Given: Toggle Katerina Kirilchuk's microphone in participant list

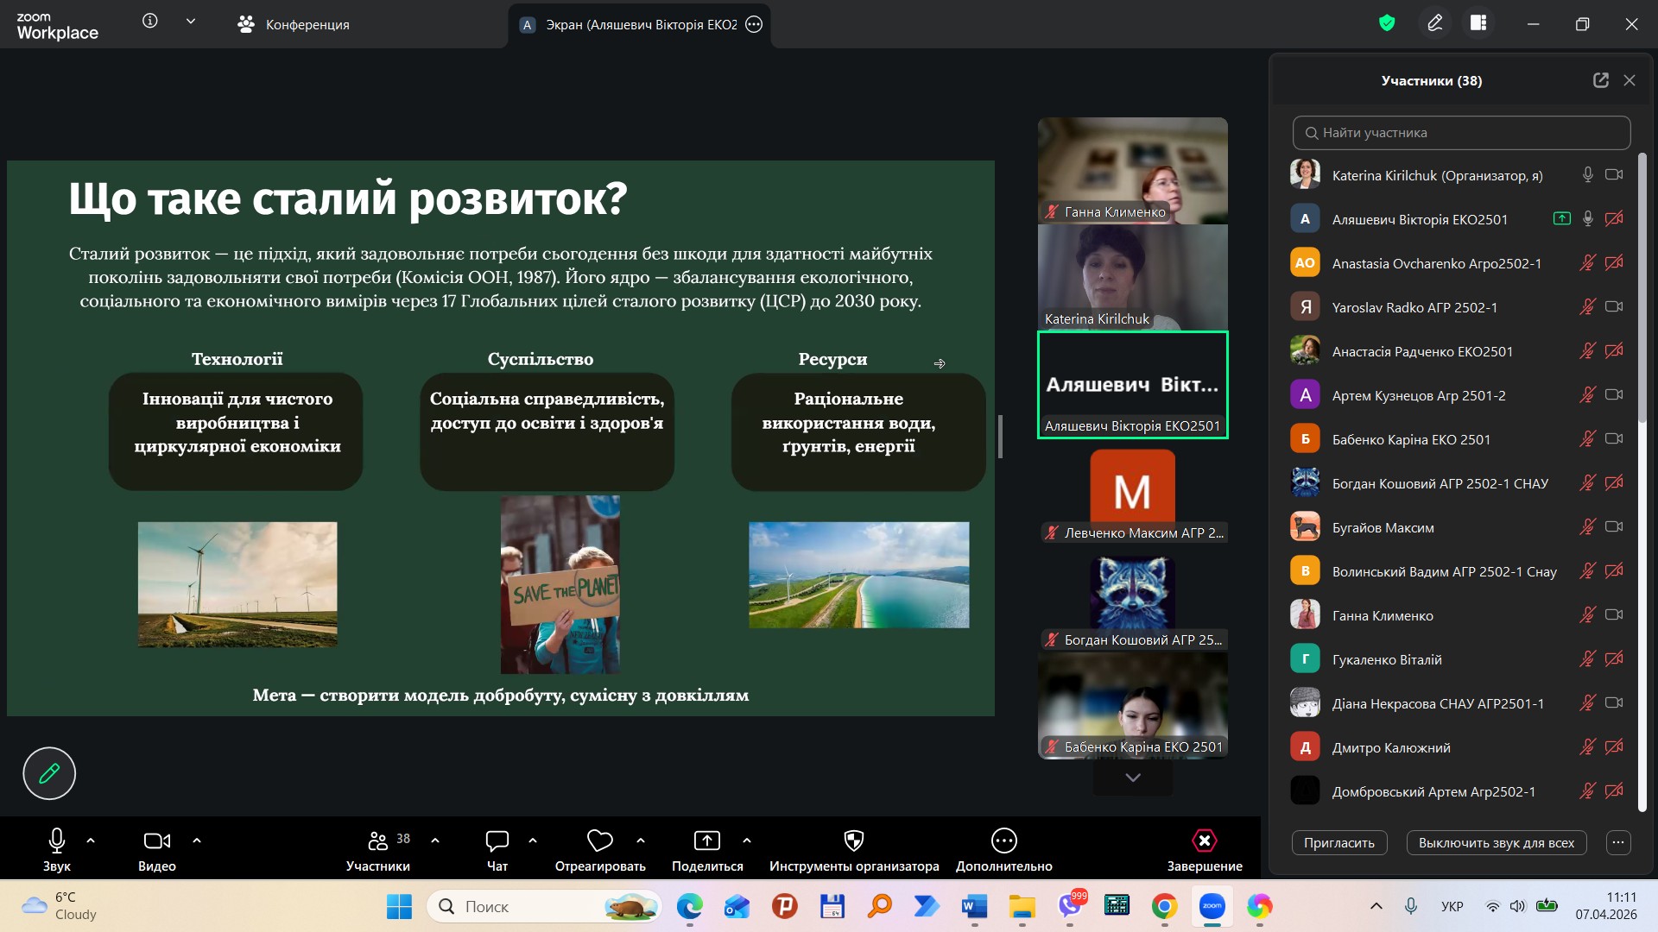Looking at the screenshot, I should pos(1587,175).
